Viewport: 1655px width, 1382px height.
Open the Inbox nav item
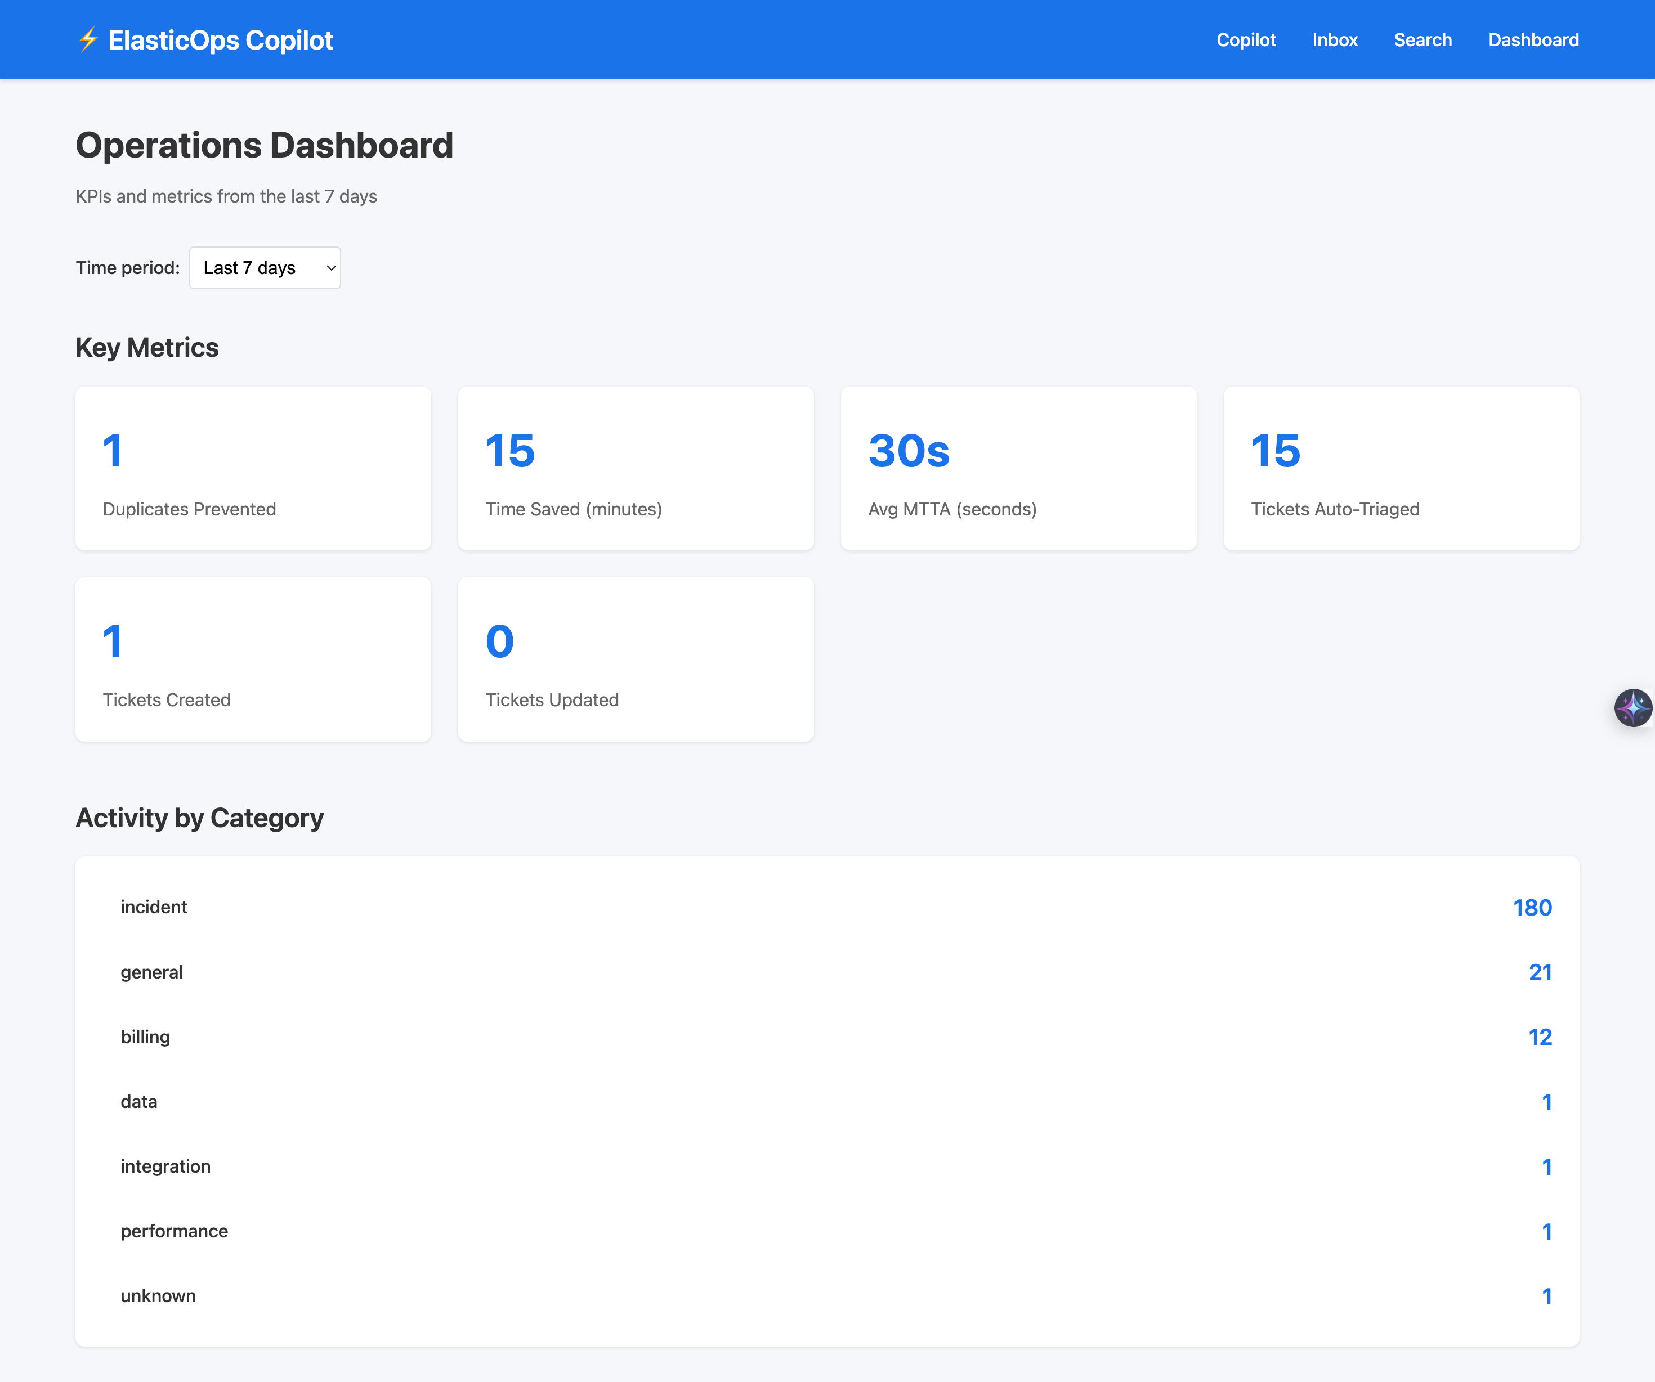[1334, 40]
